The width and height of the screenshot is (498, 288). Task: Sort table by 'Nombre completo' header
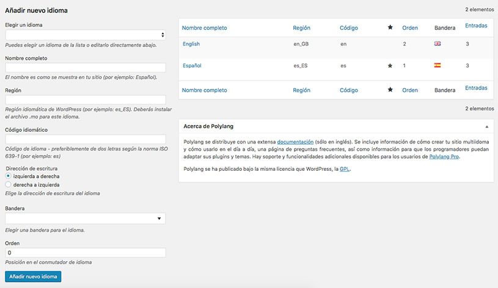pos(205,27)
